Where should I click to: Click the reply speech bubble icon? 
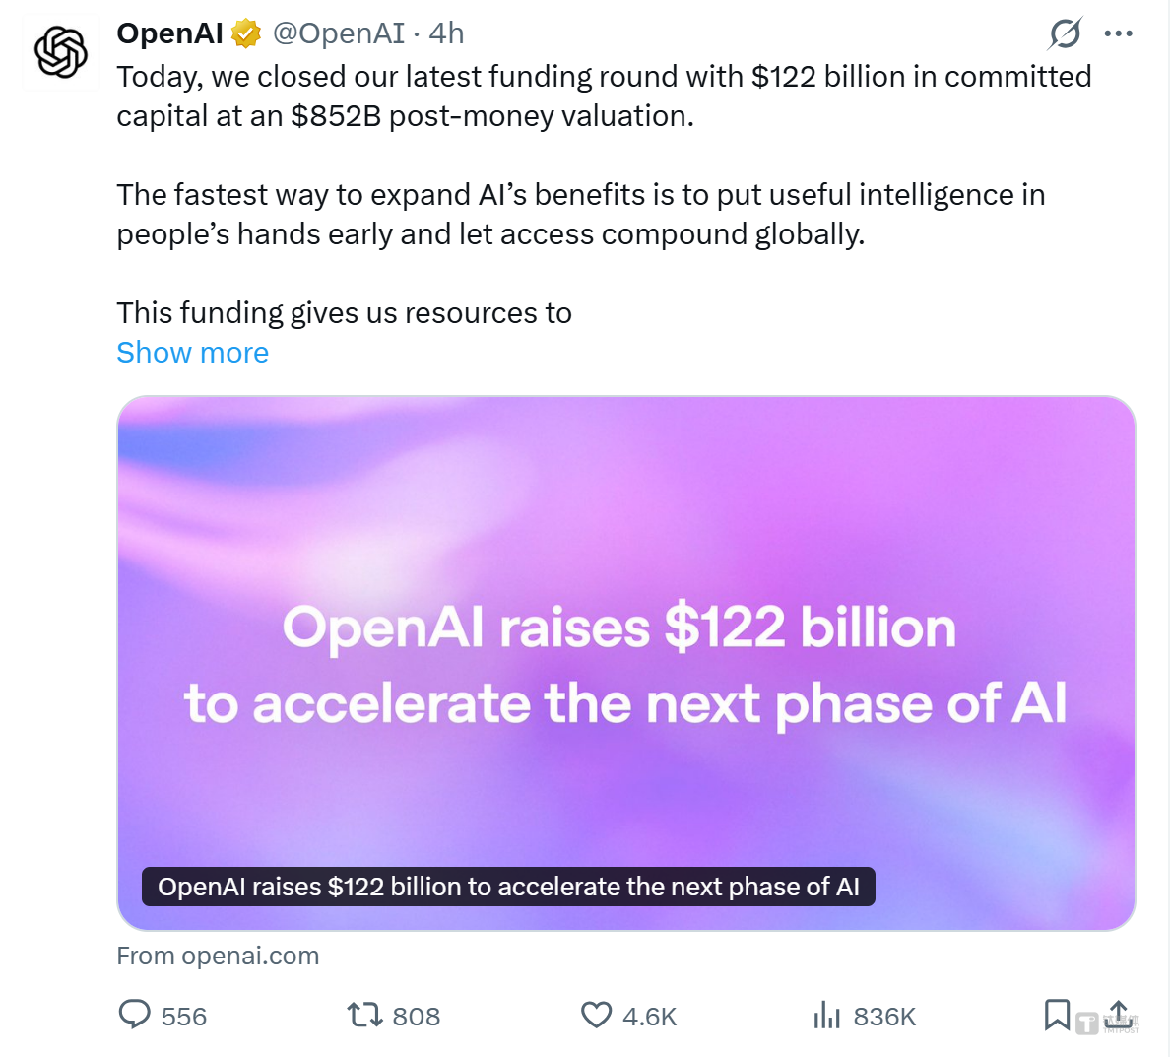point(134,1015)
